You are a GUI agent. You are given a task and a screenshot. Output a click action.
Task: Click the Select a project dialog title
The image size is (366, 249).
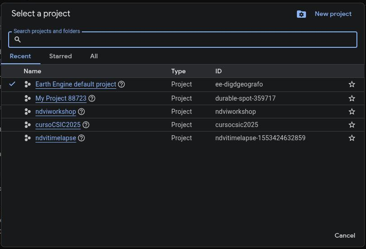(x=41, y=14)
